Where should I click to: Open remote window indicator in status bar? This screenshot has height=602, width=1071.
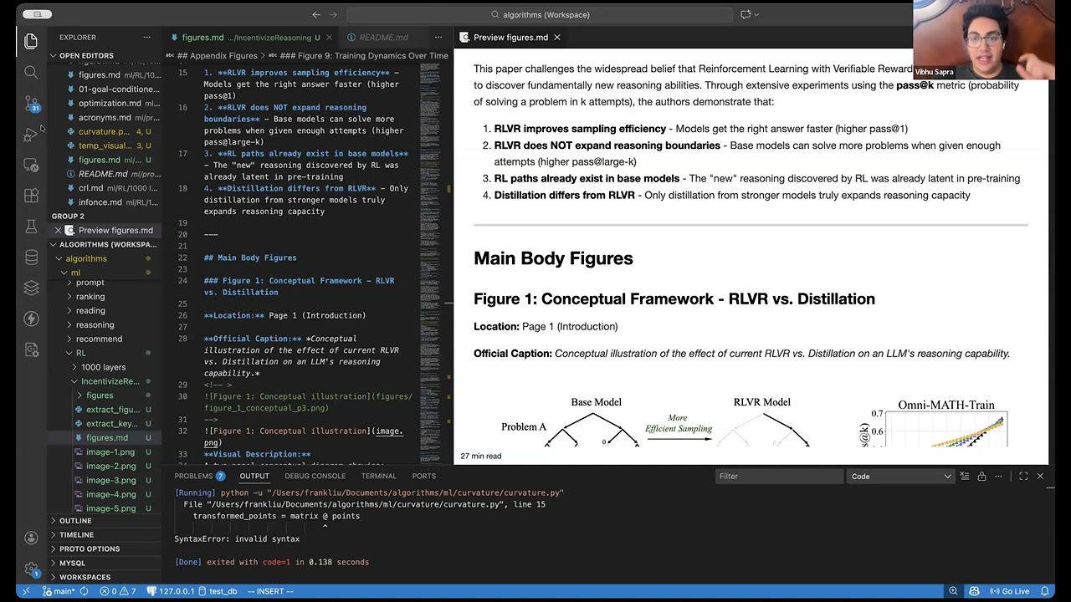coord(26,591)
